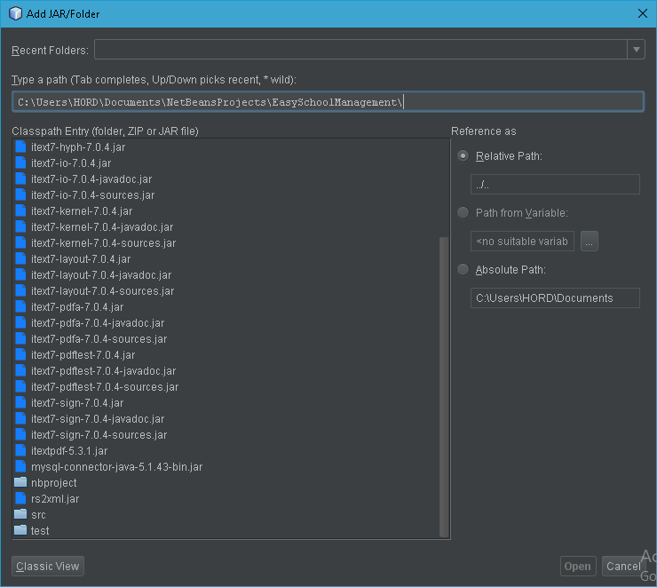
Task: Click file icon of itext7-io-7.0.4-javadoc.jar
Action: tap(20, 178)
